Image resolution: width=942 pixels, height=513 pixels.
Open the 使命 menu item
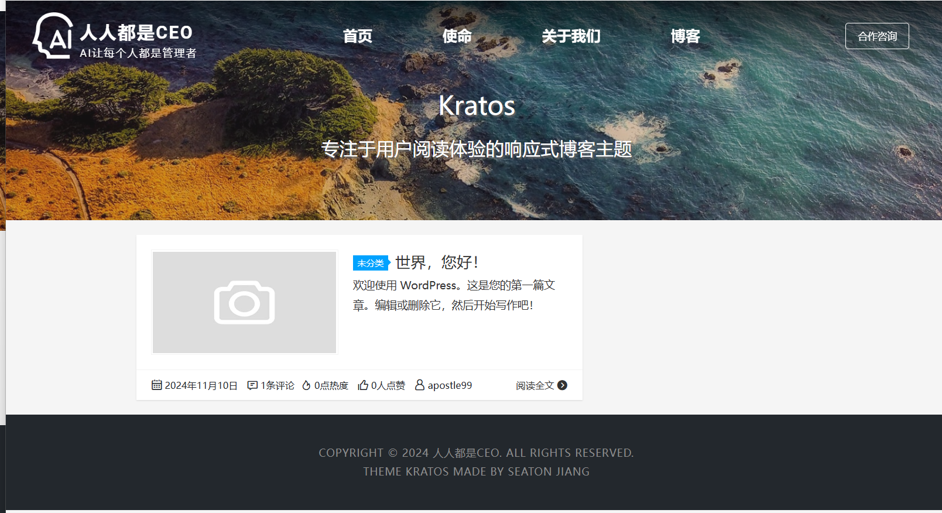457,36
